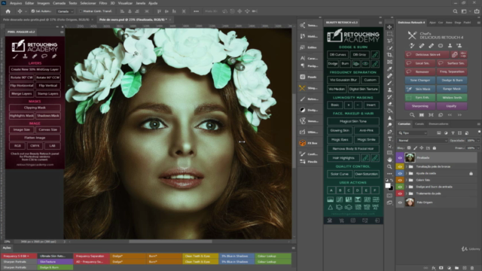Open the Opacidade value dropdown
482x271 pixels.
click(x=478, y=141)
